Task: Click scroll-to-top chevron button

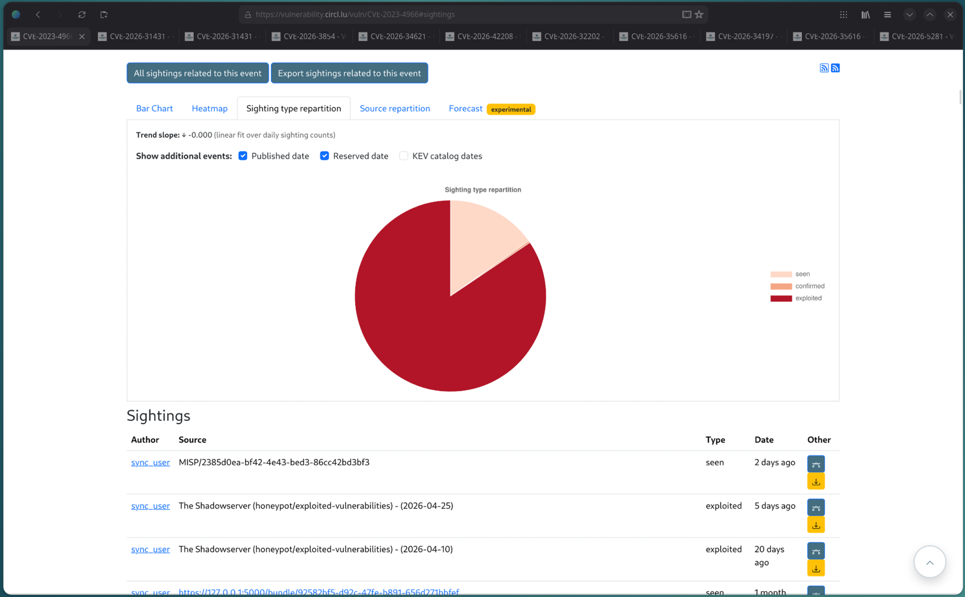Action: 929,562
